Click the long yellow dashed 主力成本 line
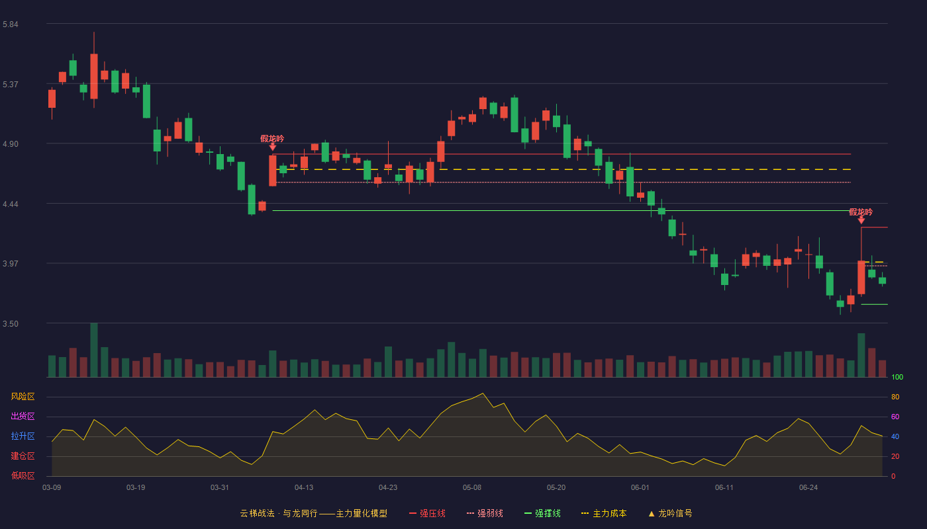 pos(561,169)
